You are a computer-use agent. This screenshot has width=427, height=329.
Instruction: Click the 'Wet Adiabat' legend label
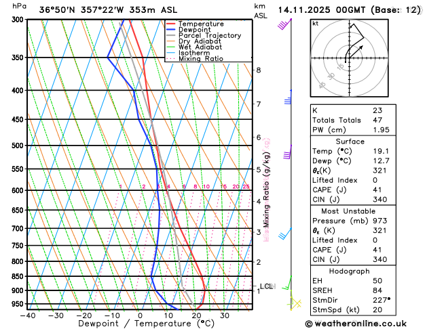[x=200, y=47]
